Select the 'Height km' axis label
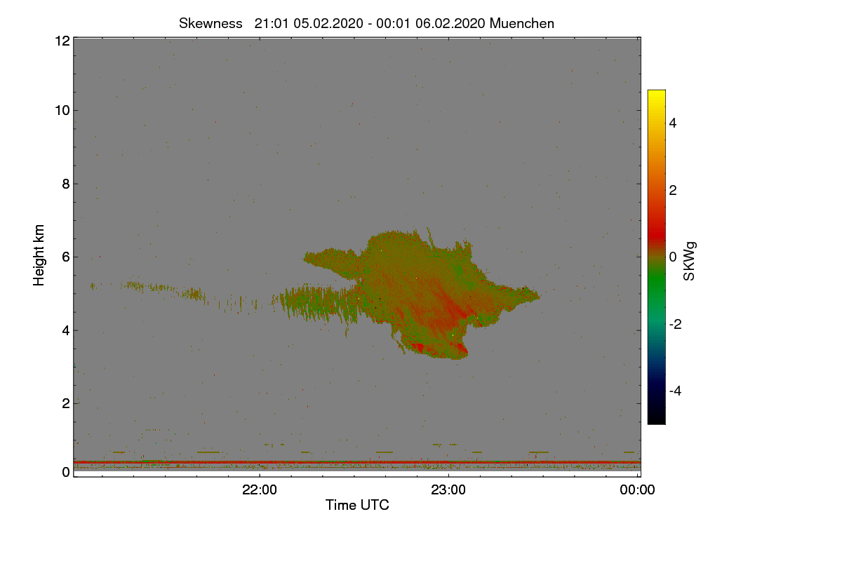Image resolution: width=842 pixels, height=561 pixels. pos(39,255)
